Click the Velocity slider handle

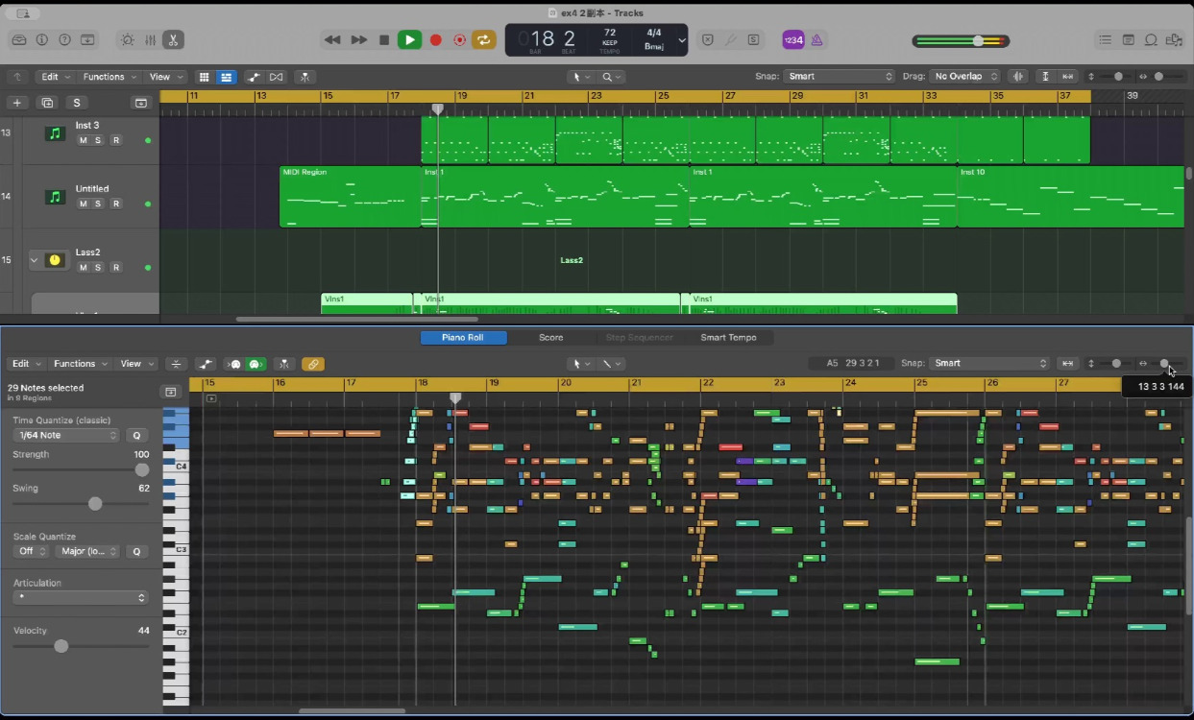(x=61, y=647)
